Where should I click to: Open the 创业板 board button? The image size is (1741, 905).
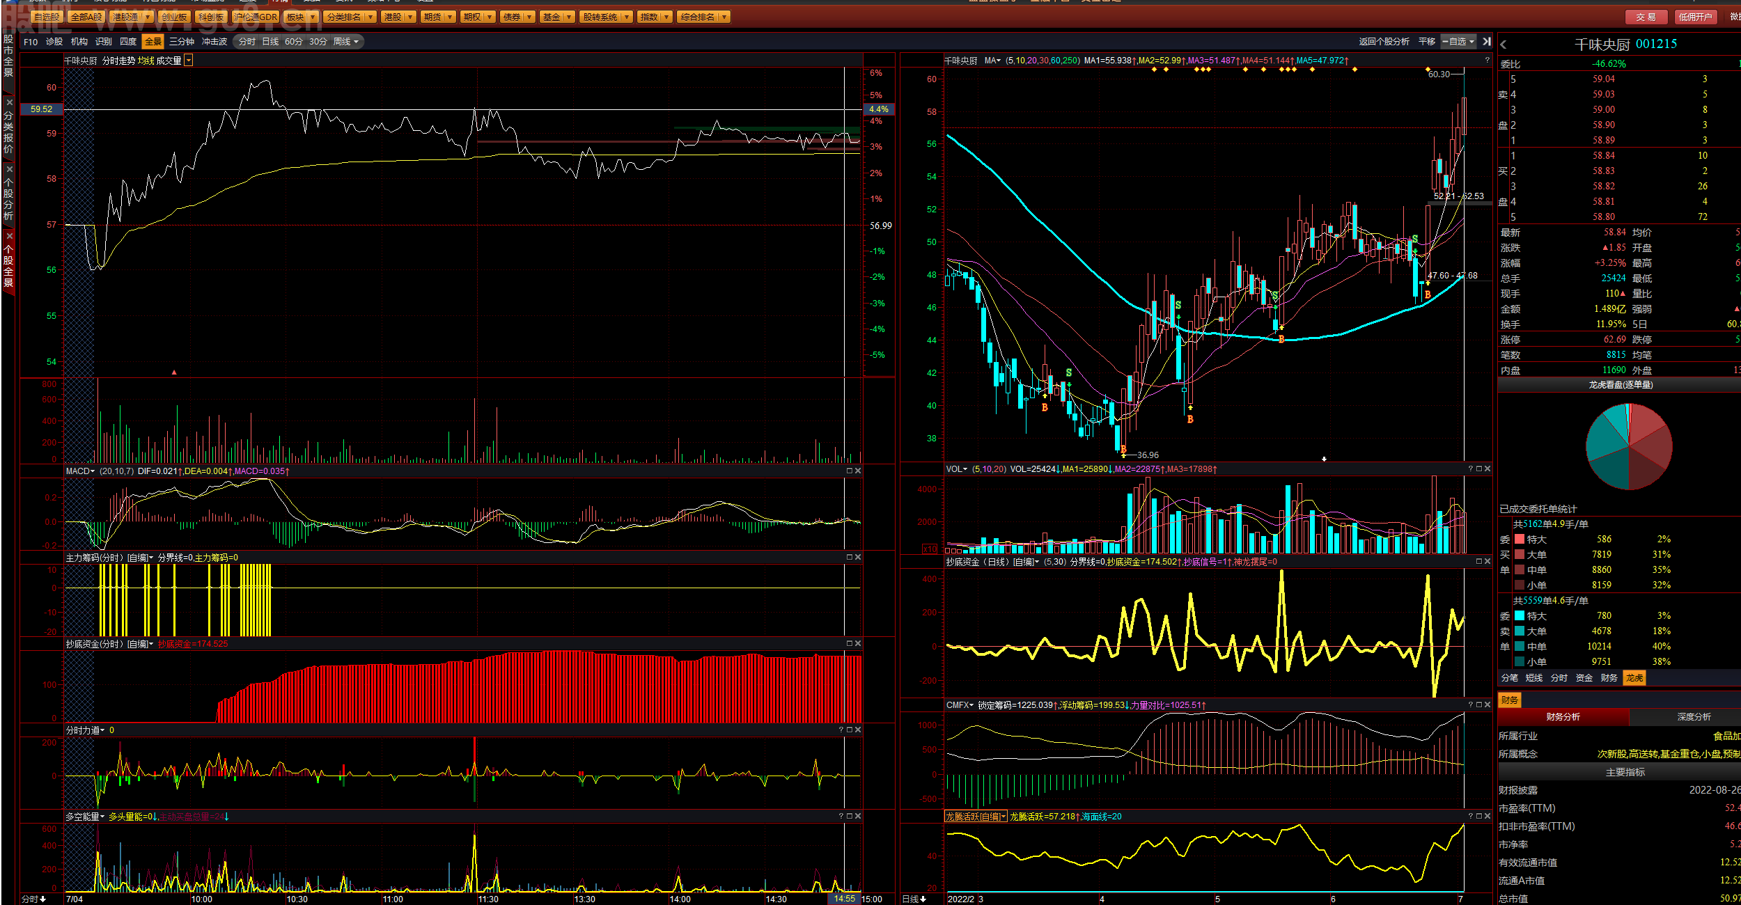point(173,17)
